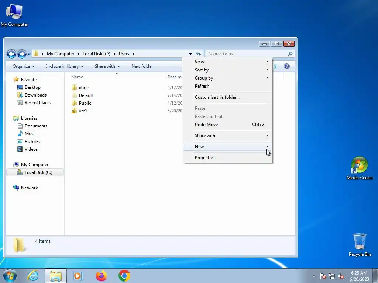This screenshot has width=378, height=283.
Task: Click taskbar clock showing 6:25 AM
Action: [359, 276]
